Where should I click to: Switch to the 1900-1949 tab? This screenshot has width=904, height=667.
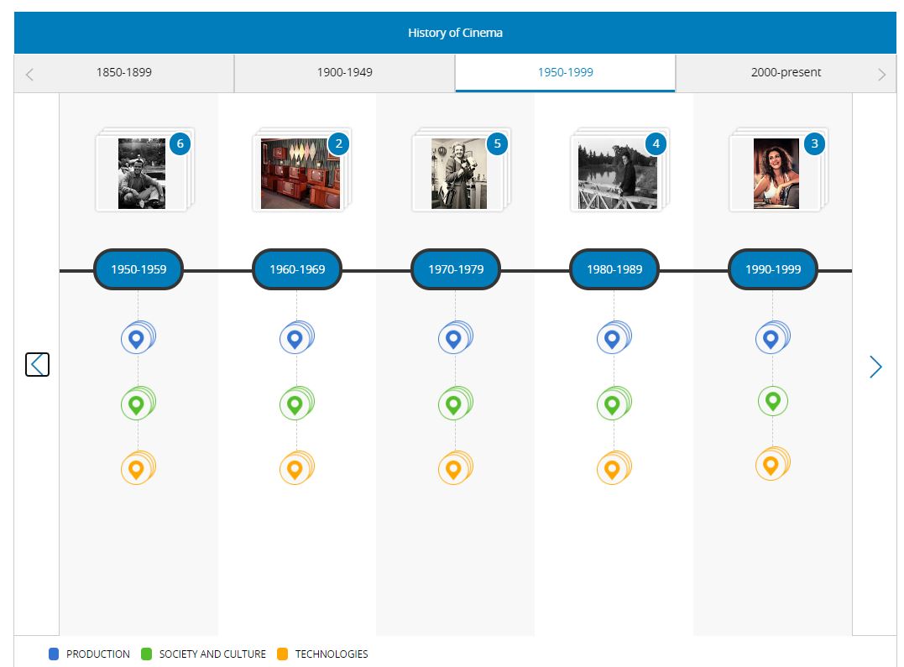coord(345,73)
